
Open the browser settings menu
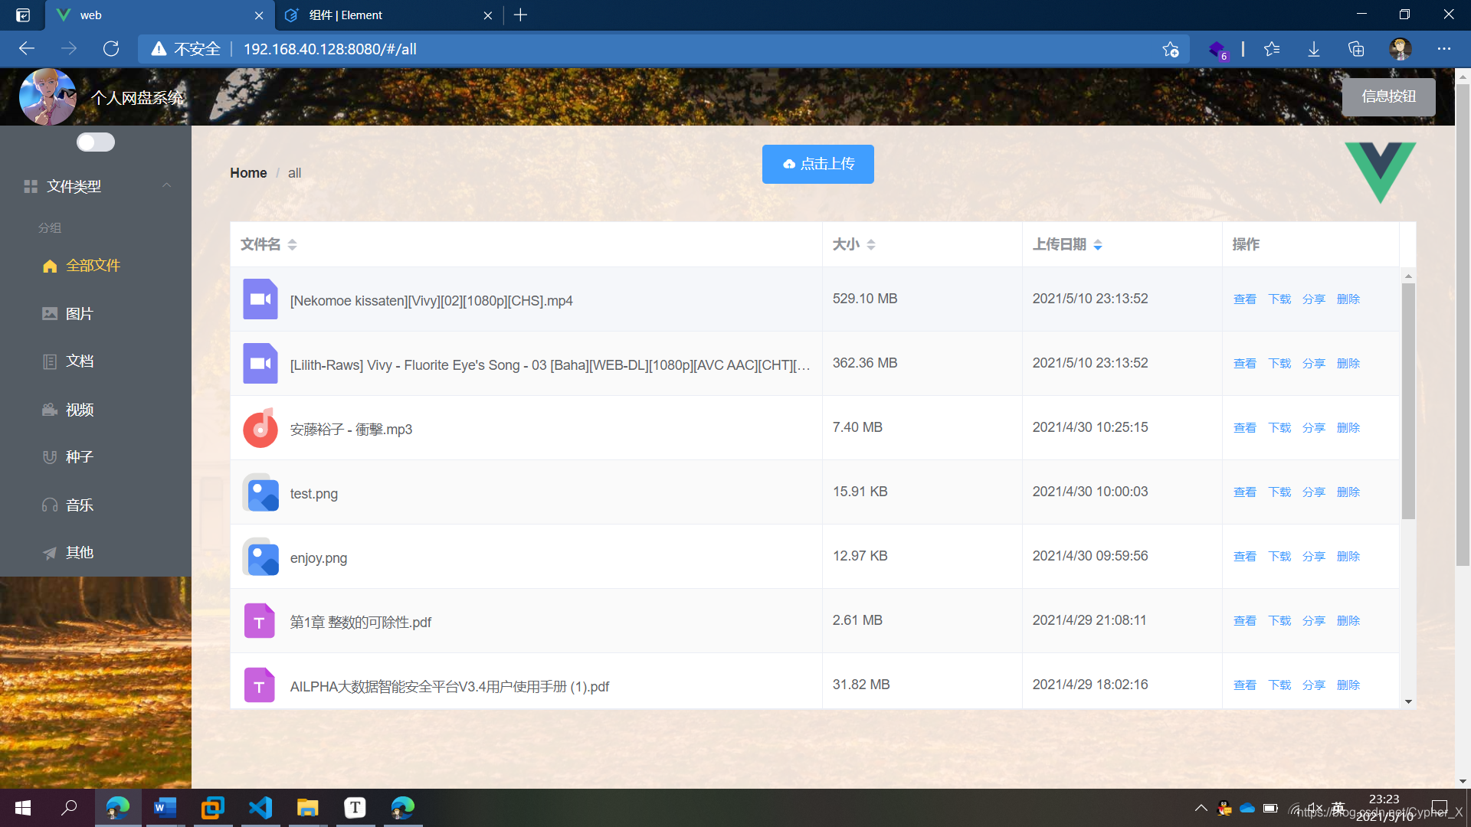click(x=1444, y=49)
